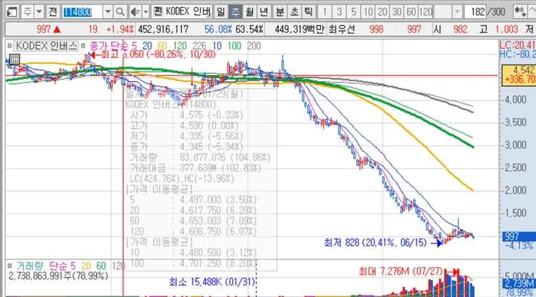Open the sound options dropdown arrow
The height and width of the screenshot is (297, 536).
146,12
